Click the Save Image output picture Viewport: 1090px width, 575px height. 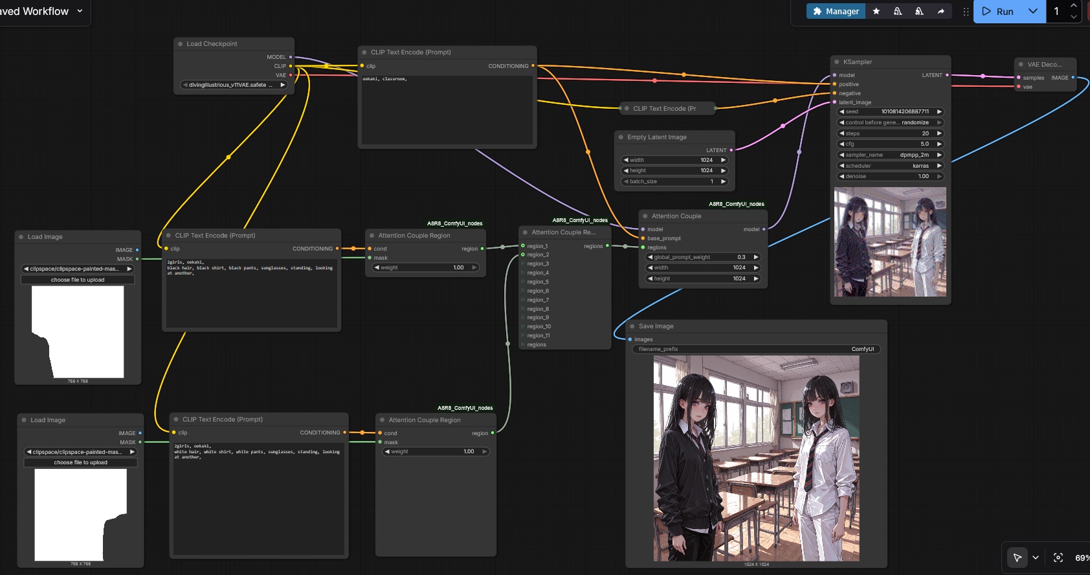point(756,458)
